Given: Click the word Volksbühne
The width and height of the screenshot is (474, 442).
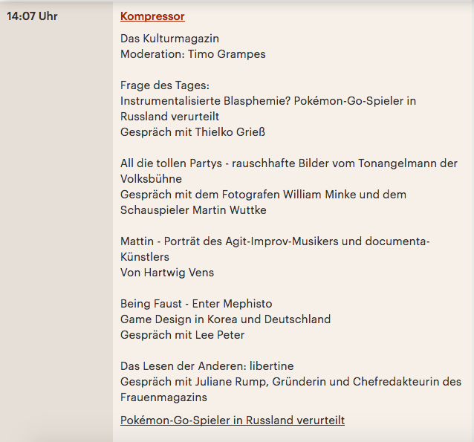Looking at the screenshot, I should pos(151,179).
